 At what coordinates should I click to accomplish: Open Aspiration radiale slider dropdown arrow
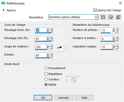click(117, 47)
